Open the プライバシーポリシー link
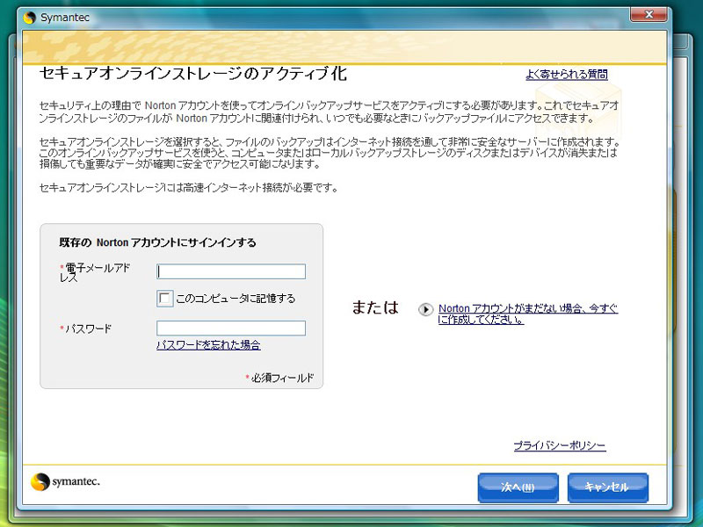The image size is (703, 527). [559, 446]
